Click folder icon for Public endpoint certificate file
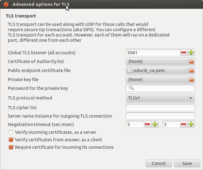 click(x=191, y=70)
